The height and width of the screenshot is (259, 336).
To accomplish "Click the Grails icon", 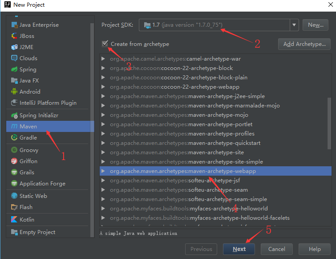I will [14, 173].
